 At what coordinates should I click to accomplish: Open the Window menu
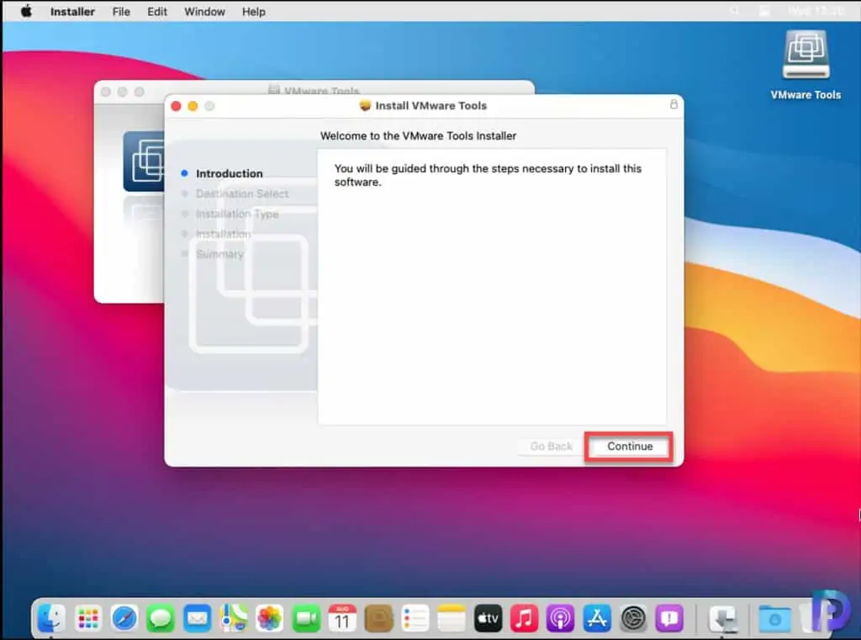click(x=204, y=12)
